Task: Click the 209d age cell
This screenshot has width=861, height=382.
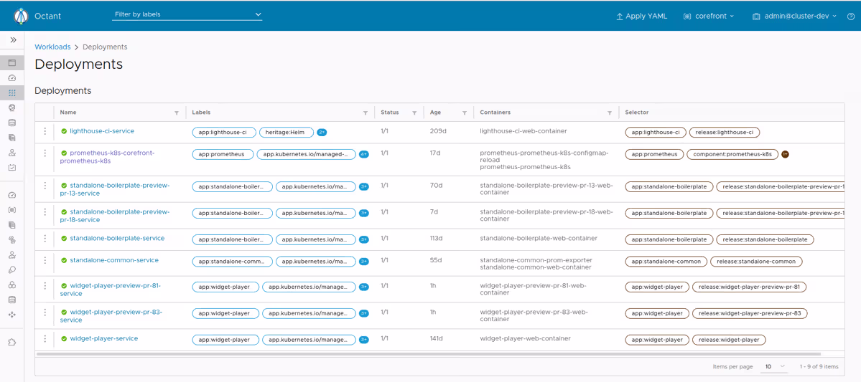Action: click(x=437, y=132)
